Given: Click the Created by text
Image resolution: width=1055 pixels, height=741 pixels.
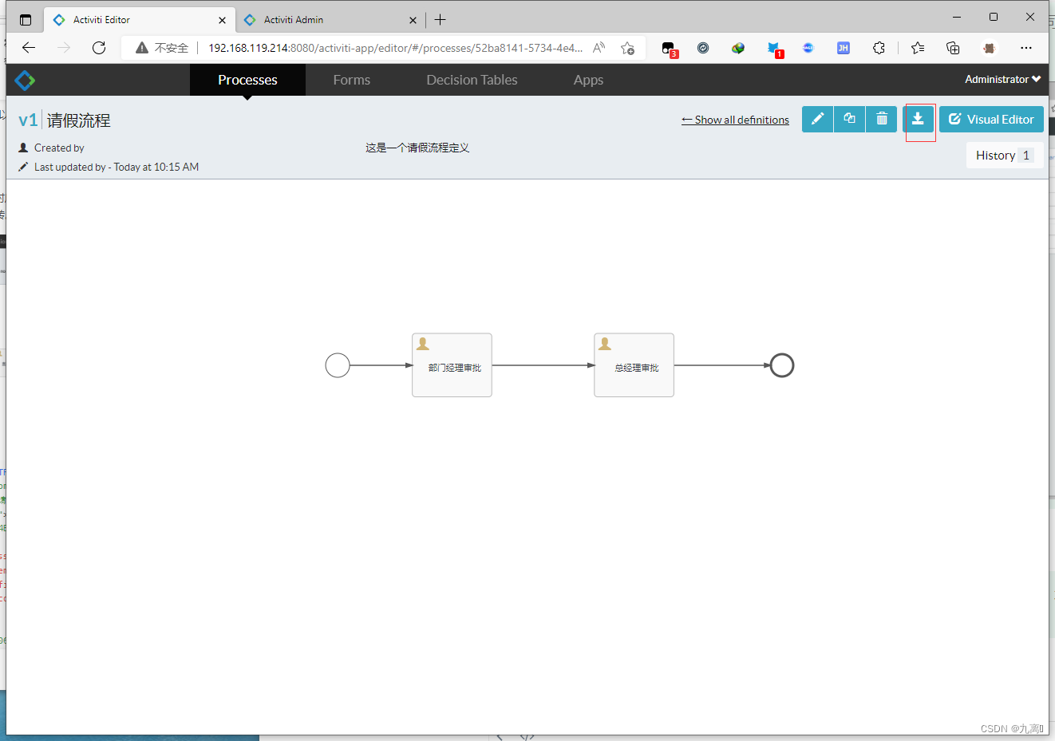Looking at the screenshot, I should (59, 148).
